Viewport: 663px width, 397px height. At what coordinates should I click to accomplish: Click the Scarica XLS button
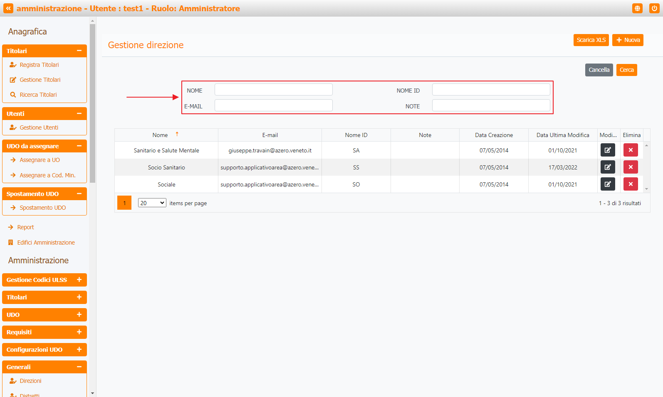coord(591,40)
